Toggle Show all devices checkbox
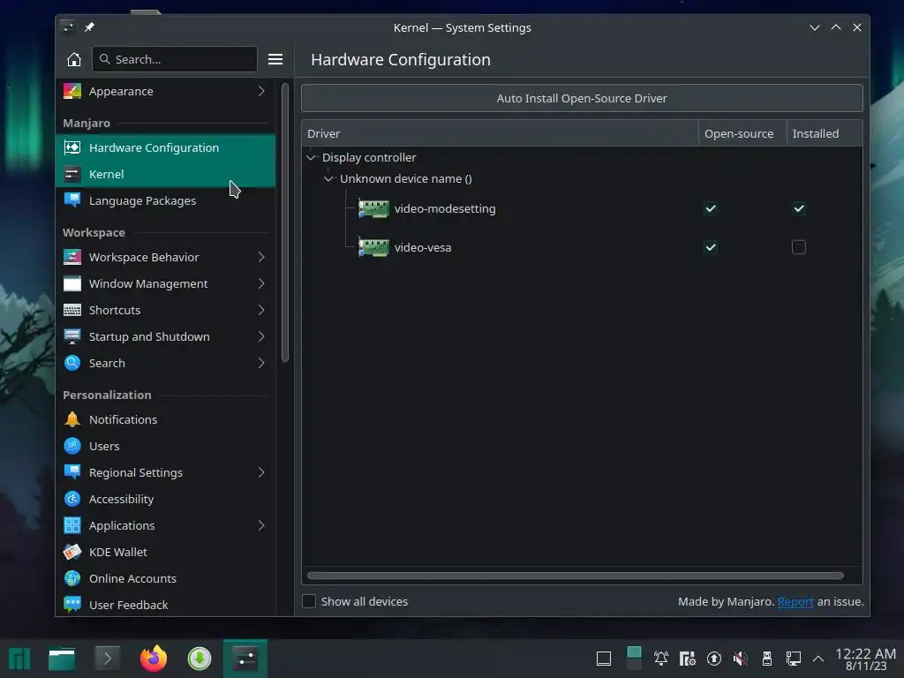 pyautogui.click(x=309, y=601)
